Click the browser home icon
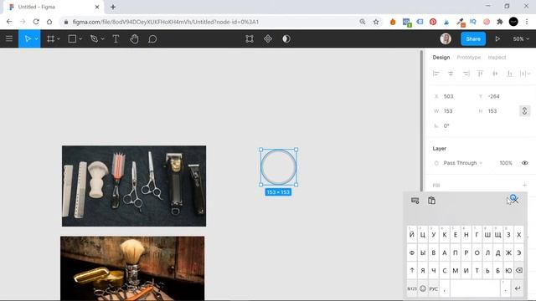 (x=49, y=22)
